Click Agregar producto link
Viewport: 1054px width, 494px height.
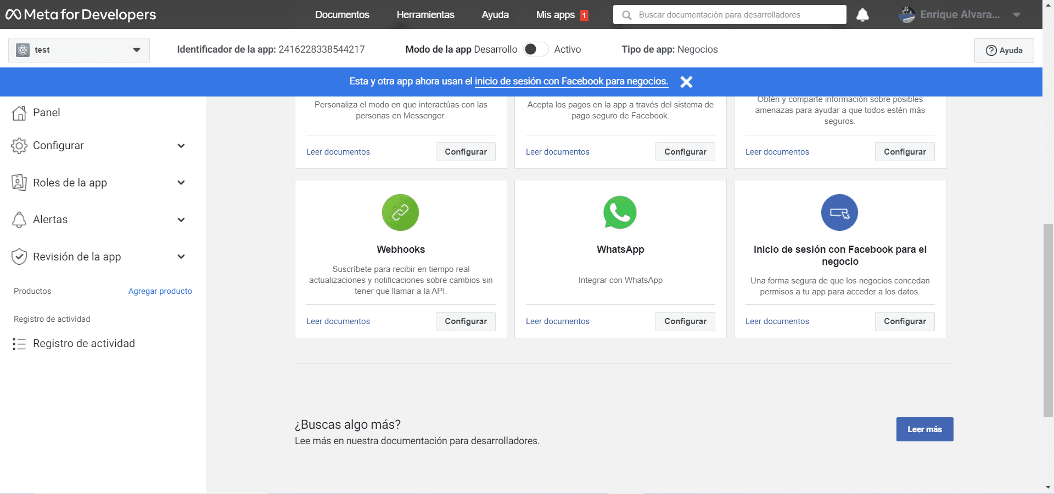(x=160, y=291)
